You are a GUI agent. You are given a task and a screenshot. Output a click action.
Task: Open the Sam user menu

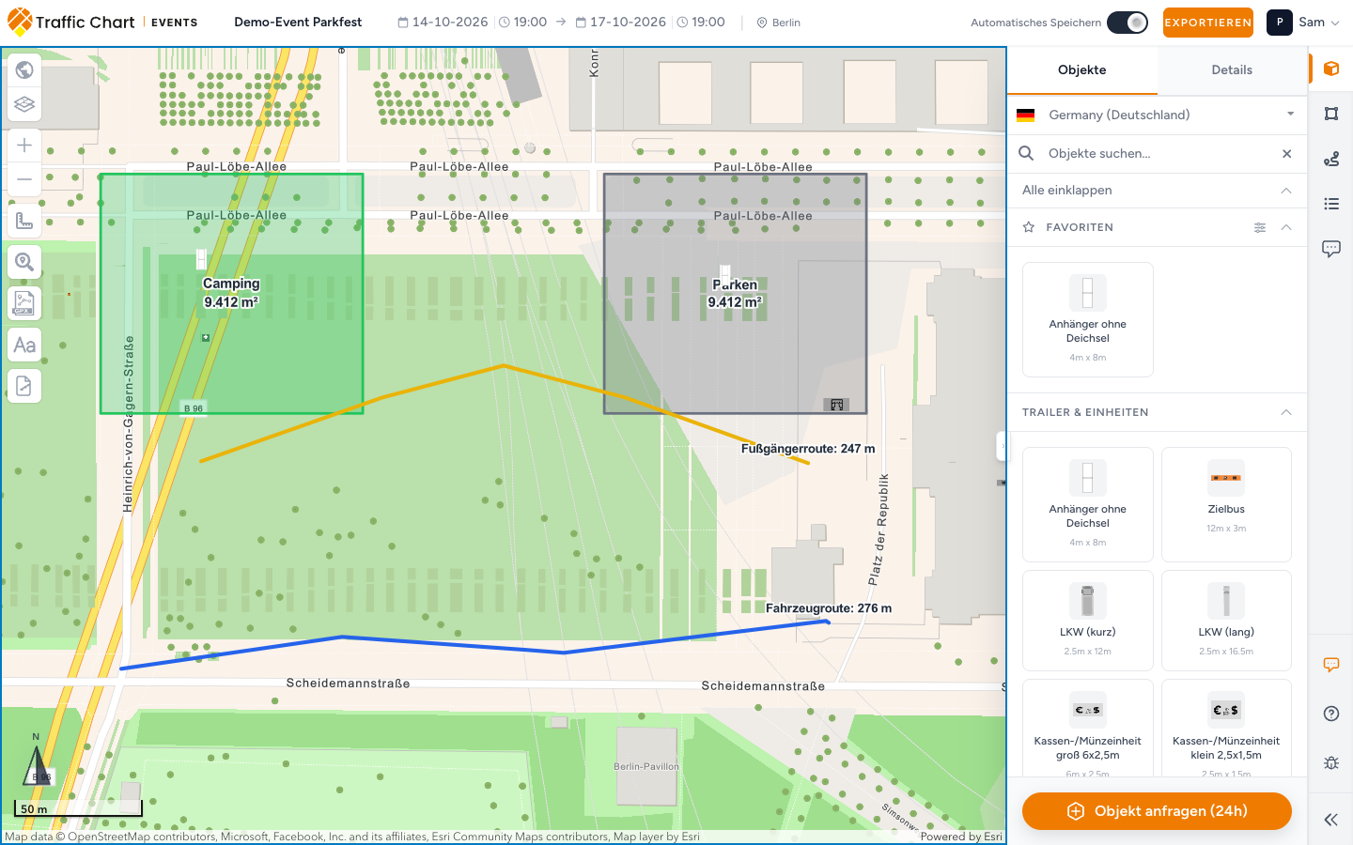point(1304,23)
